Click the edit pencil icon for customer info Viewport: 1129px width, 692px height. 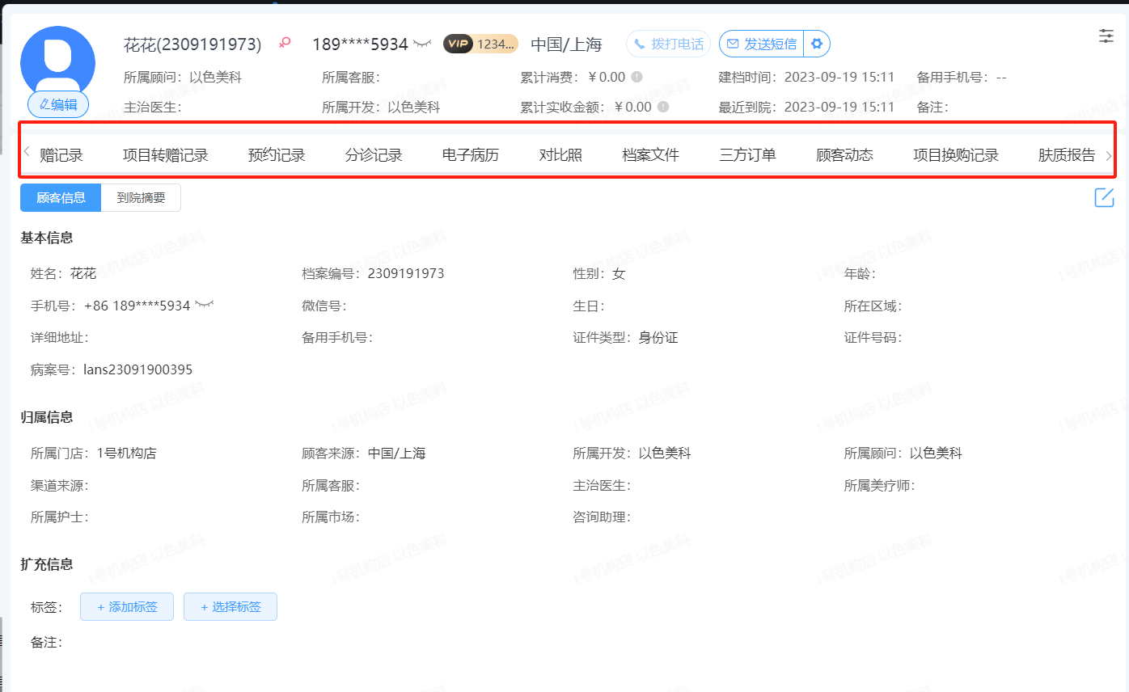tap(1104, 197)
